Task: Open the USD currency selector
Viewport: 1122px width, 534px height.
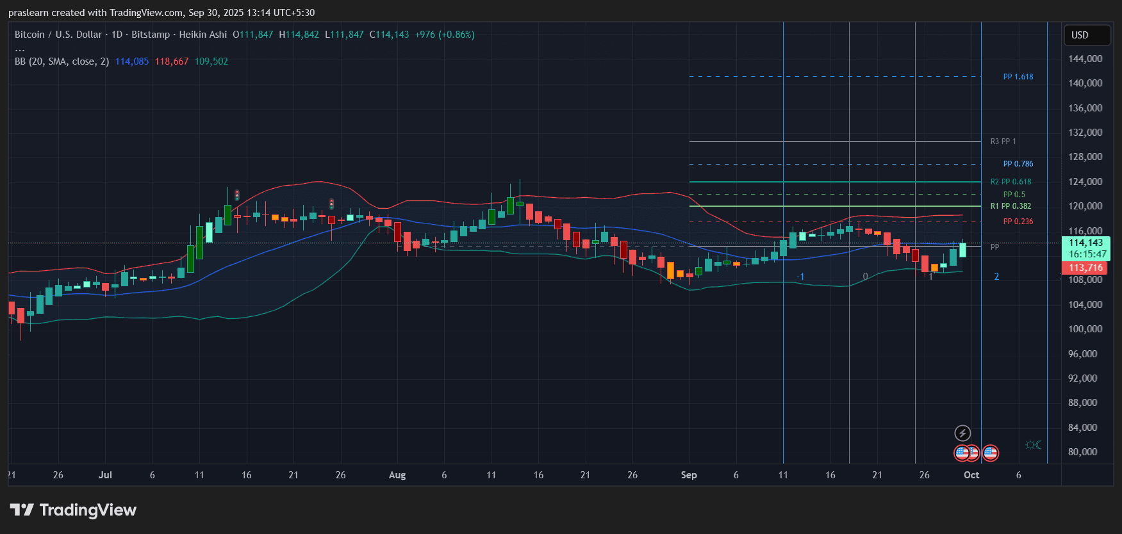Action: [1087, 35]
